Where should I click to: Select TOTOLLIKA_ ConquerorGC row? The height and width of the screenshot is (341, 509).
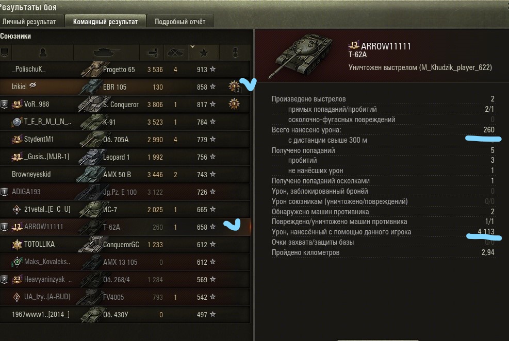click(125, 244)
